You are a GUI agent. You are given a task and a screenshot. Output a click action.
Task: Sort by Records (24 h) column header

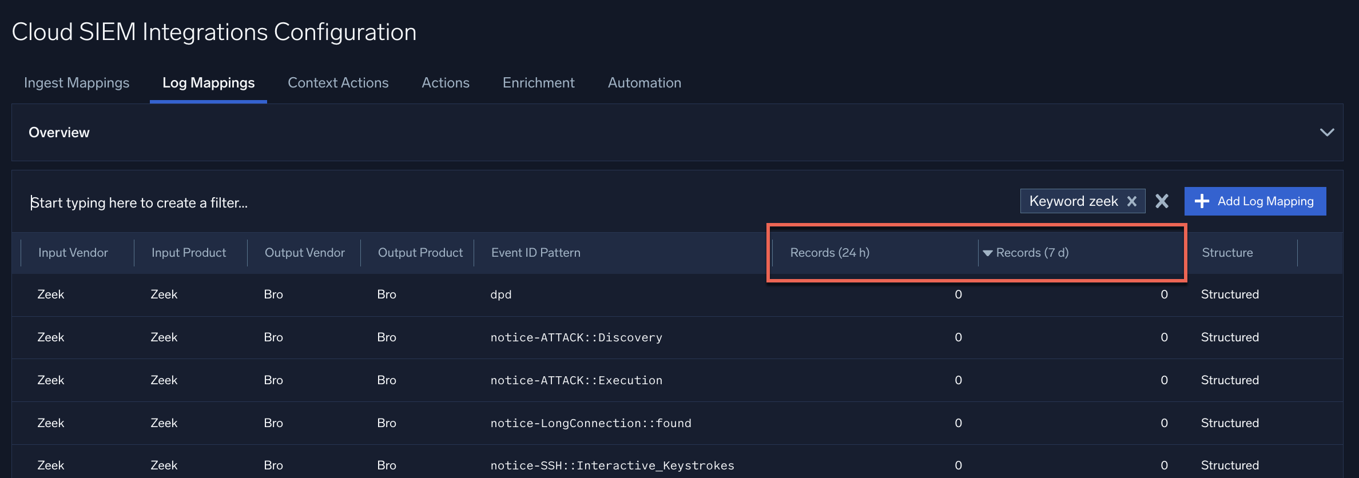[x=829, y=253]
